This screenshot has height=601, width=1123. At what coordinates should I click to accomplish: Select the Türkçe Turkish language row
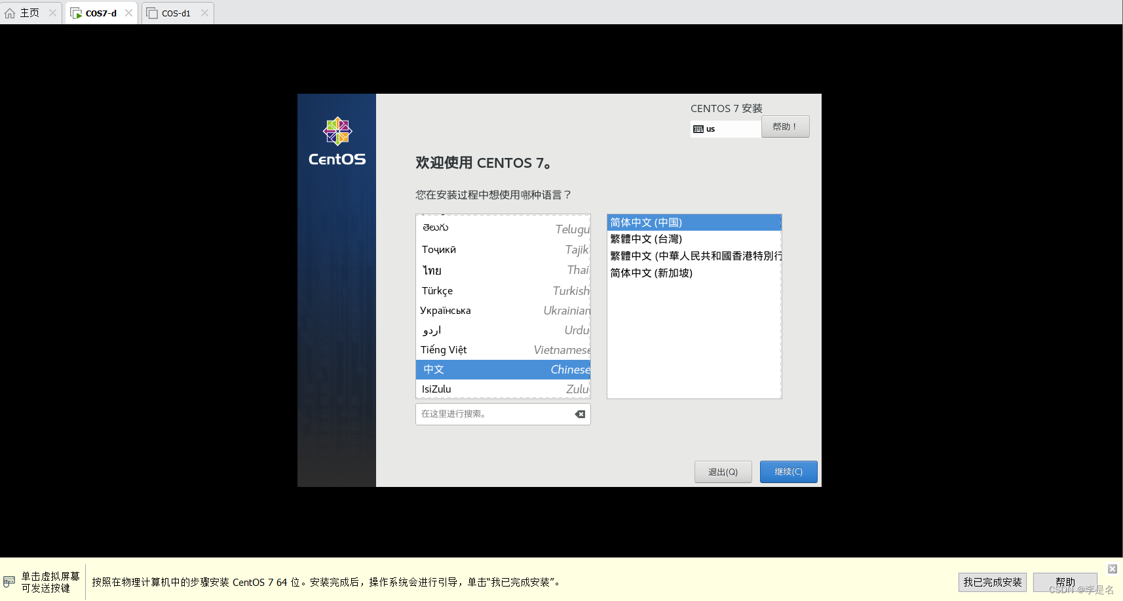[503, 290]
